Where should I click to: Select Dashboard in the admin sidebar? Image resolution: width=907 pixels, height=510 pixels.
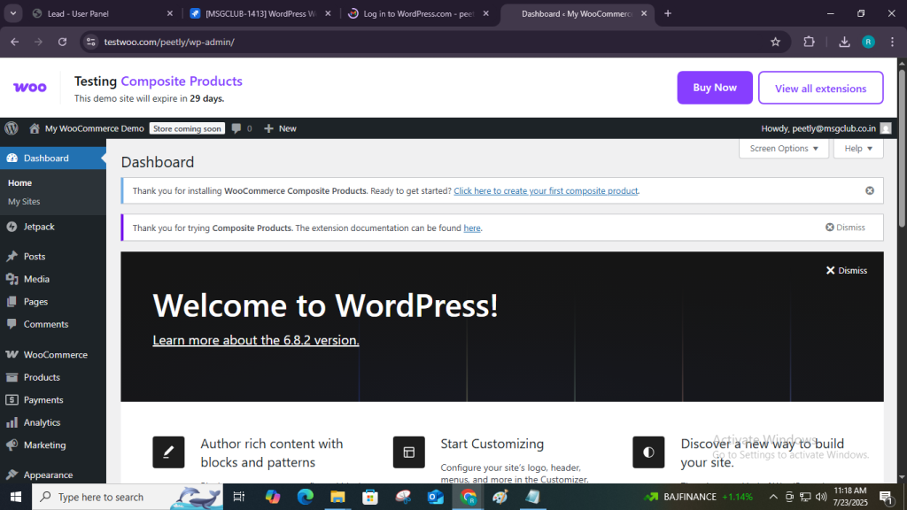[x=52, y=158]
